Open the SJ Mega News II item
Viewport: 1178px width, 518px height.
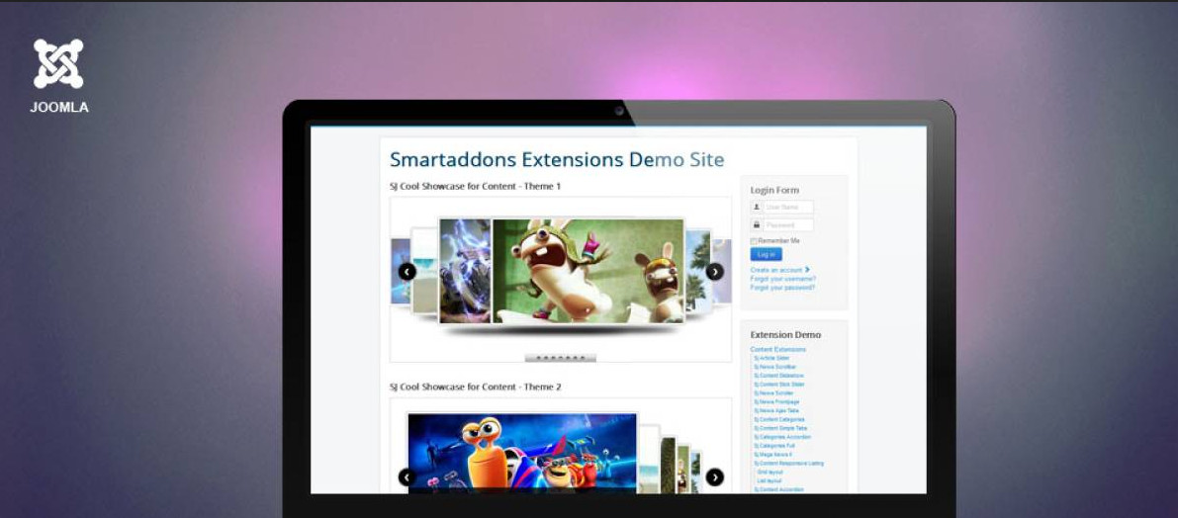tap(772, 454)
